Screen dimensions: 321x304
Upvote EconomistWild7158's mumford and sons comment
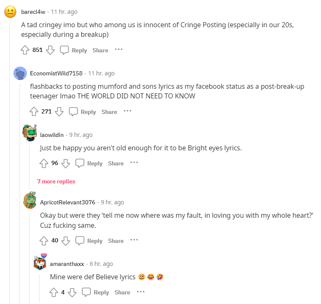click(x=34, y=112)
